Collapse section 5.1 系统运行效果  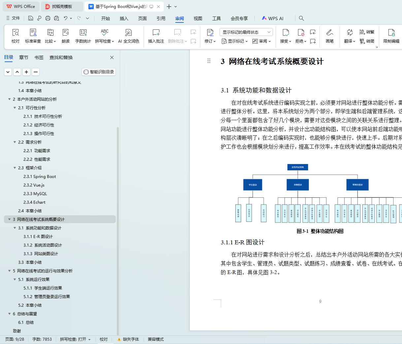(x=15, y=279)
